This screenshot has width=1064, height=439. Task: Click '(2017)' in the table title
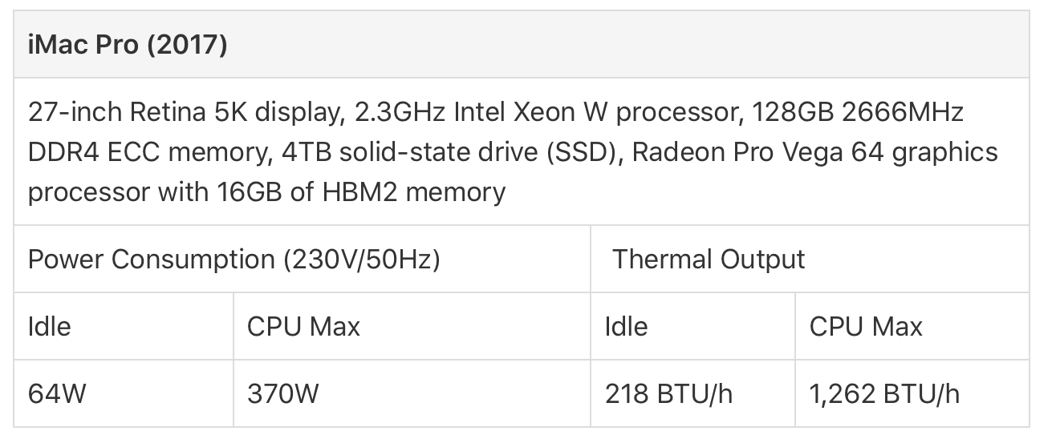(188, 44)
